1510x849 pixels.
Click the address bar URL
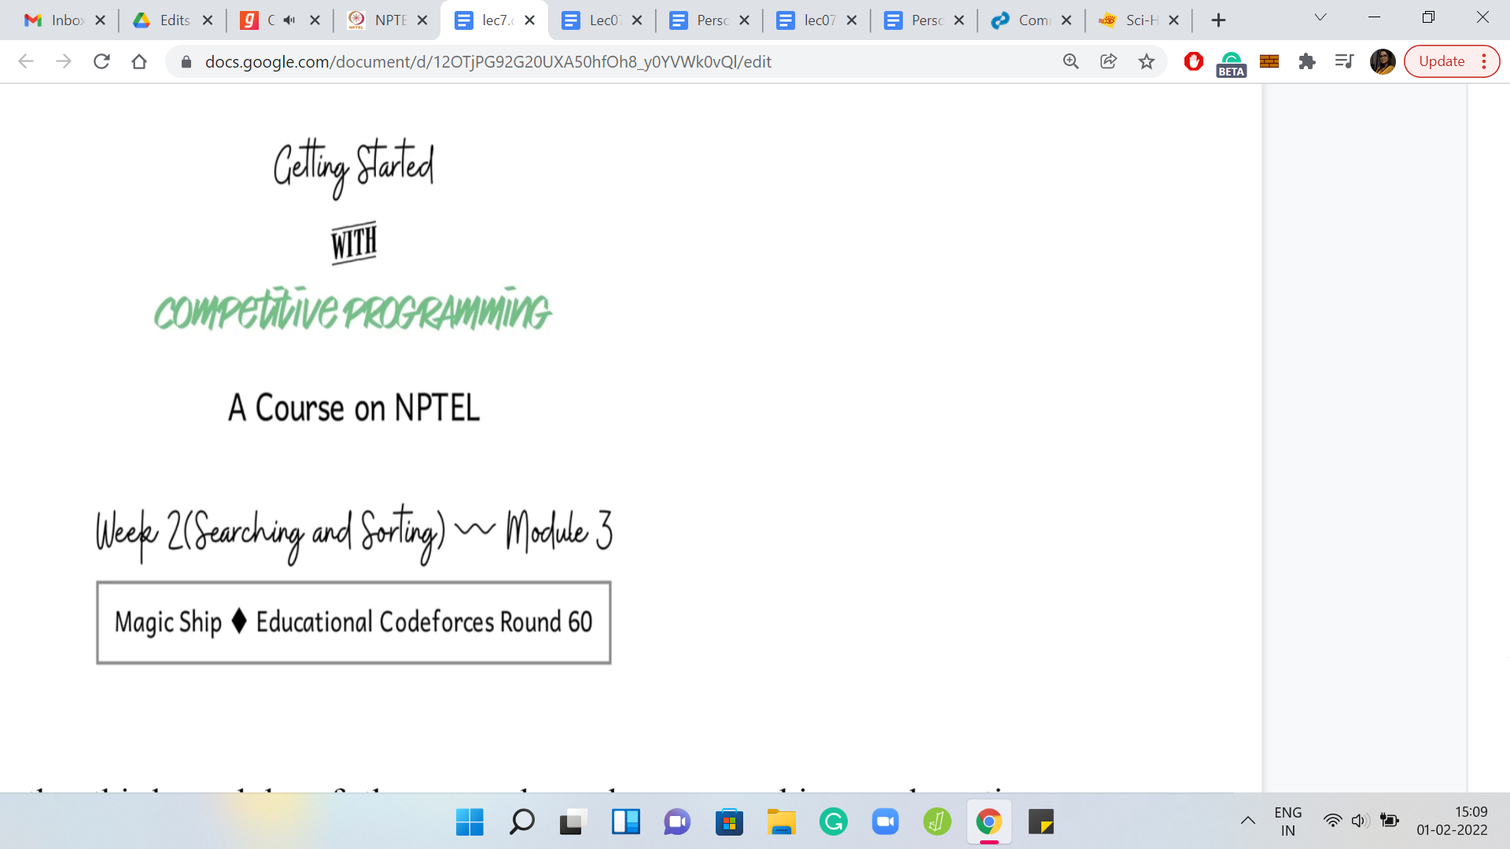click(x=488, y=61)
